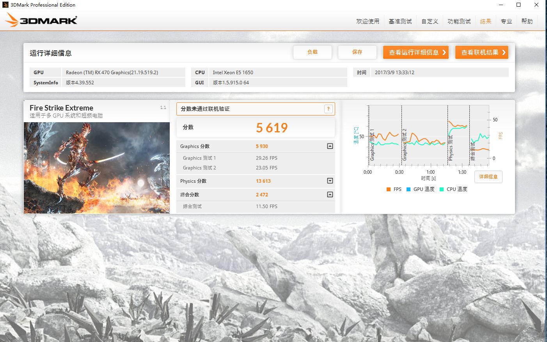Maximize the 3DMark window
Image resolution: width=547 pixels, height=342 pixels.
pyautogui.click(x=519, y=5)
